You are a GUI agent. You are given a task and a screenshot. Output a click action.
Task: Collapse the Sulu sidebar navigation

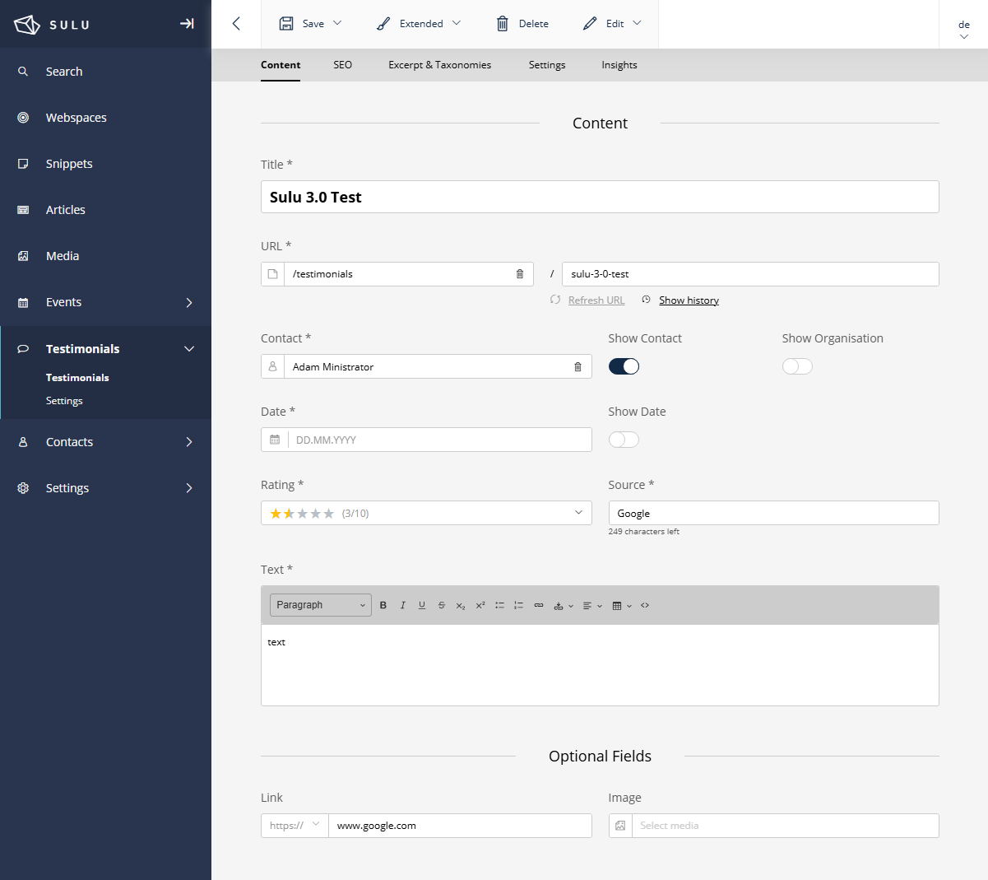point(187,24)
